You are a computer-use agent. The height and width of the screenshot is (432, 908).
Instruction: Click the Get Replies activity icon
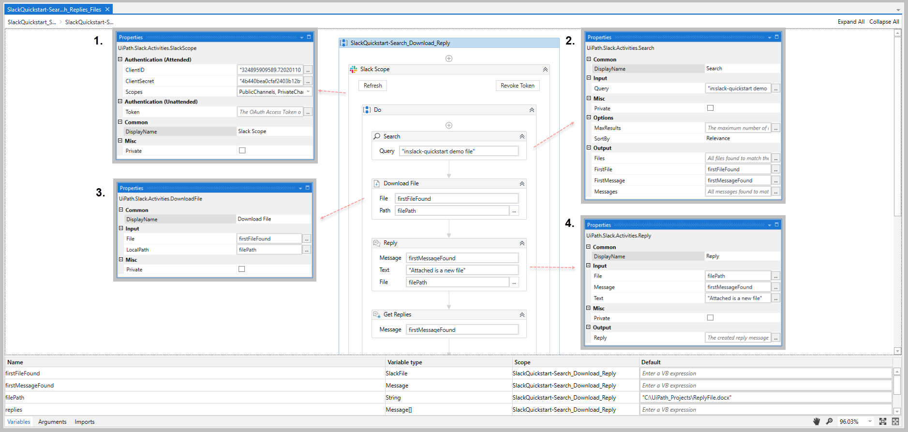(377, 314)
